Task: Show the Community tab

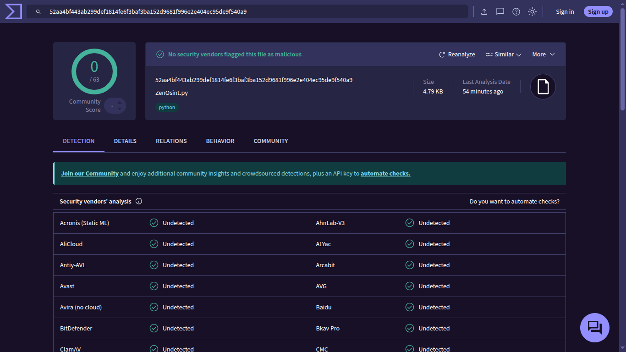Action: [271, 141]
